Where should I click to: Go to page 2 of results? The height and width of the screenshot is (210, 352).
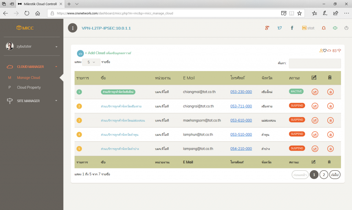coord(324,175)
